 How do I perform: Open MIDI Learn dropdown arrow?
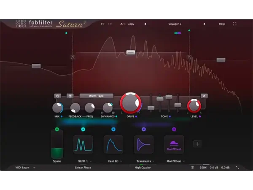coord(34,168)
